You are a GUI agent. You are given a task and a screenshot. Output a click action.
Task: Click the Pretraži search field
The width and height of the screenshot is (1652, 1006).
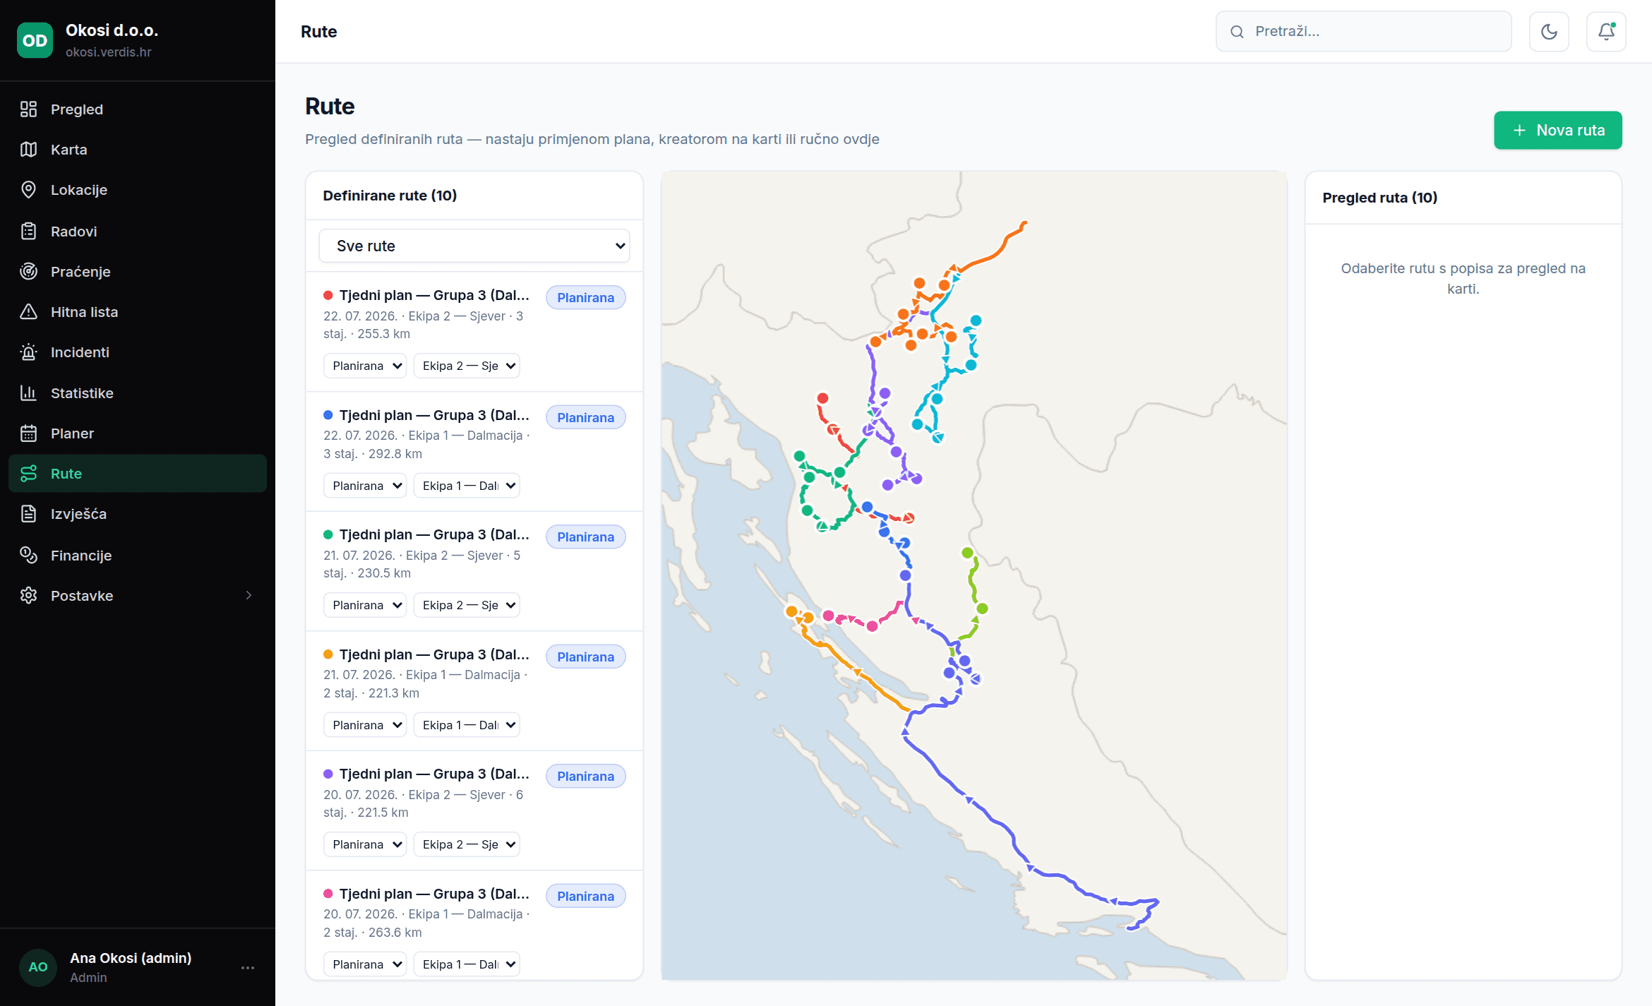[x=1363, y=32]
